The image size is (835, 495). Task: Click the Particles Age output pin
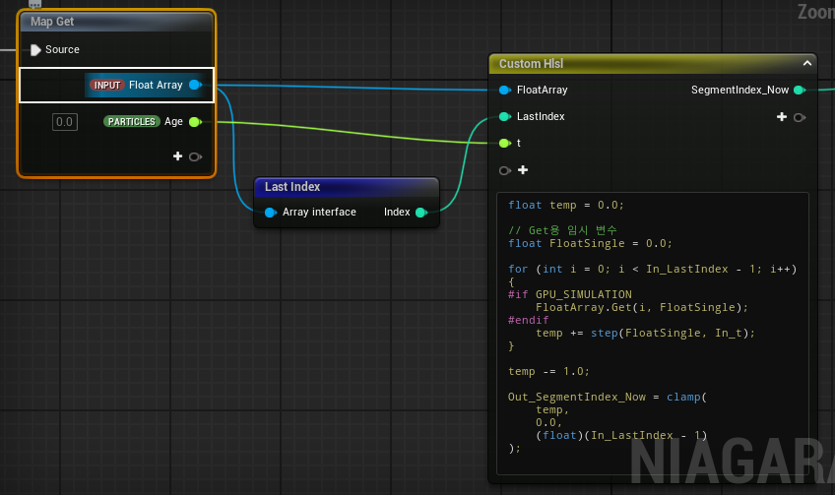[195, 122]
